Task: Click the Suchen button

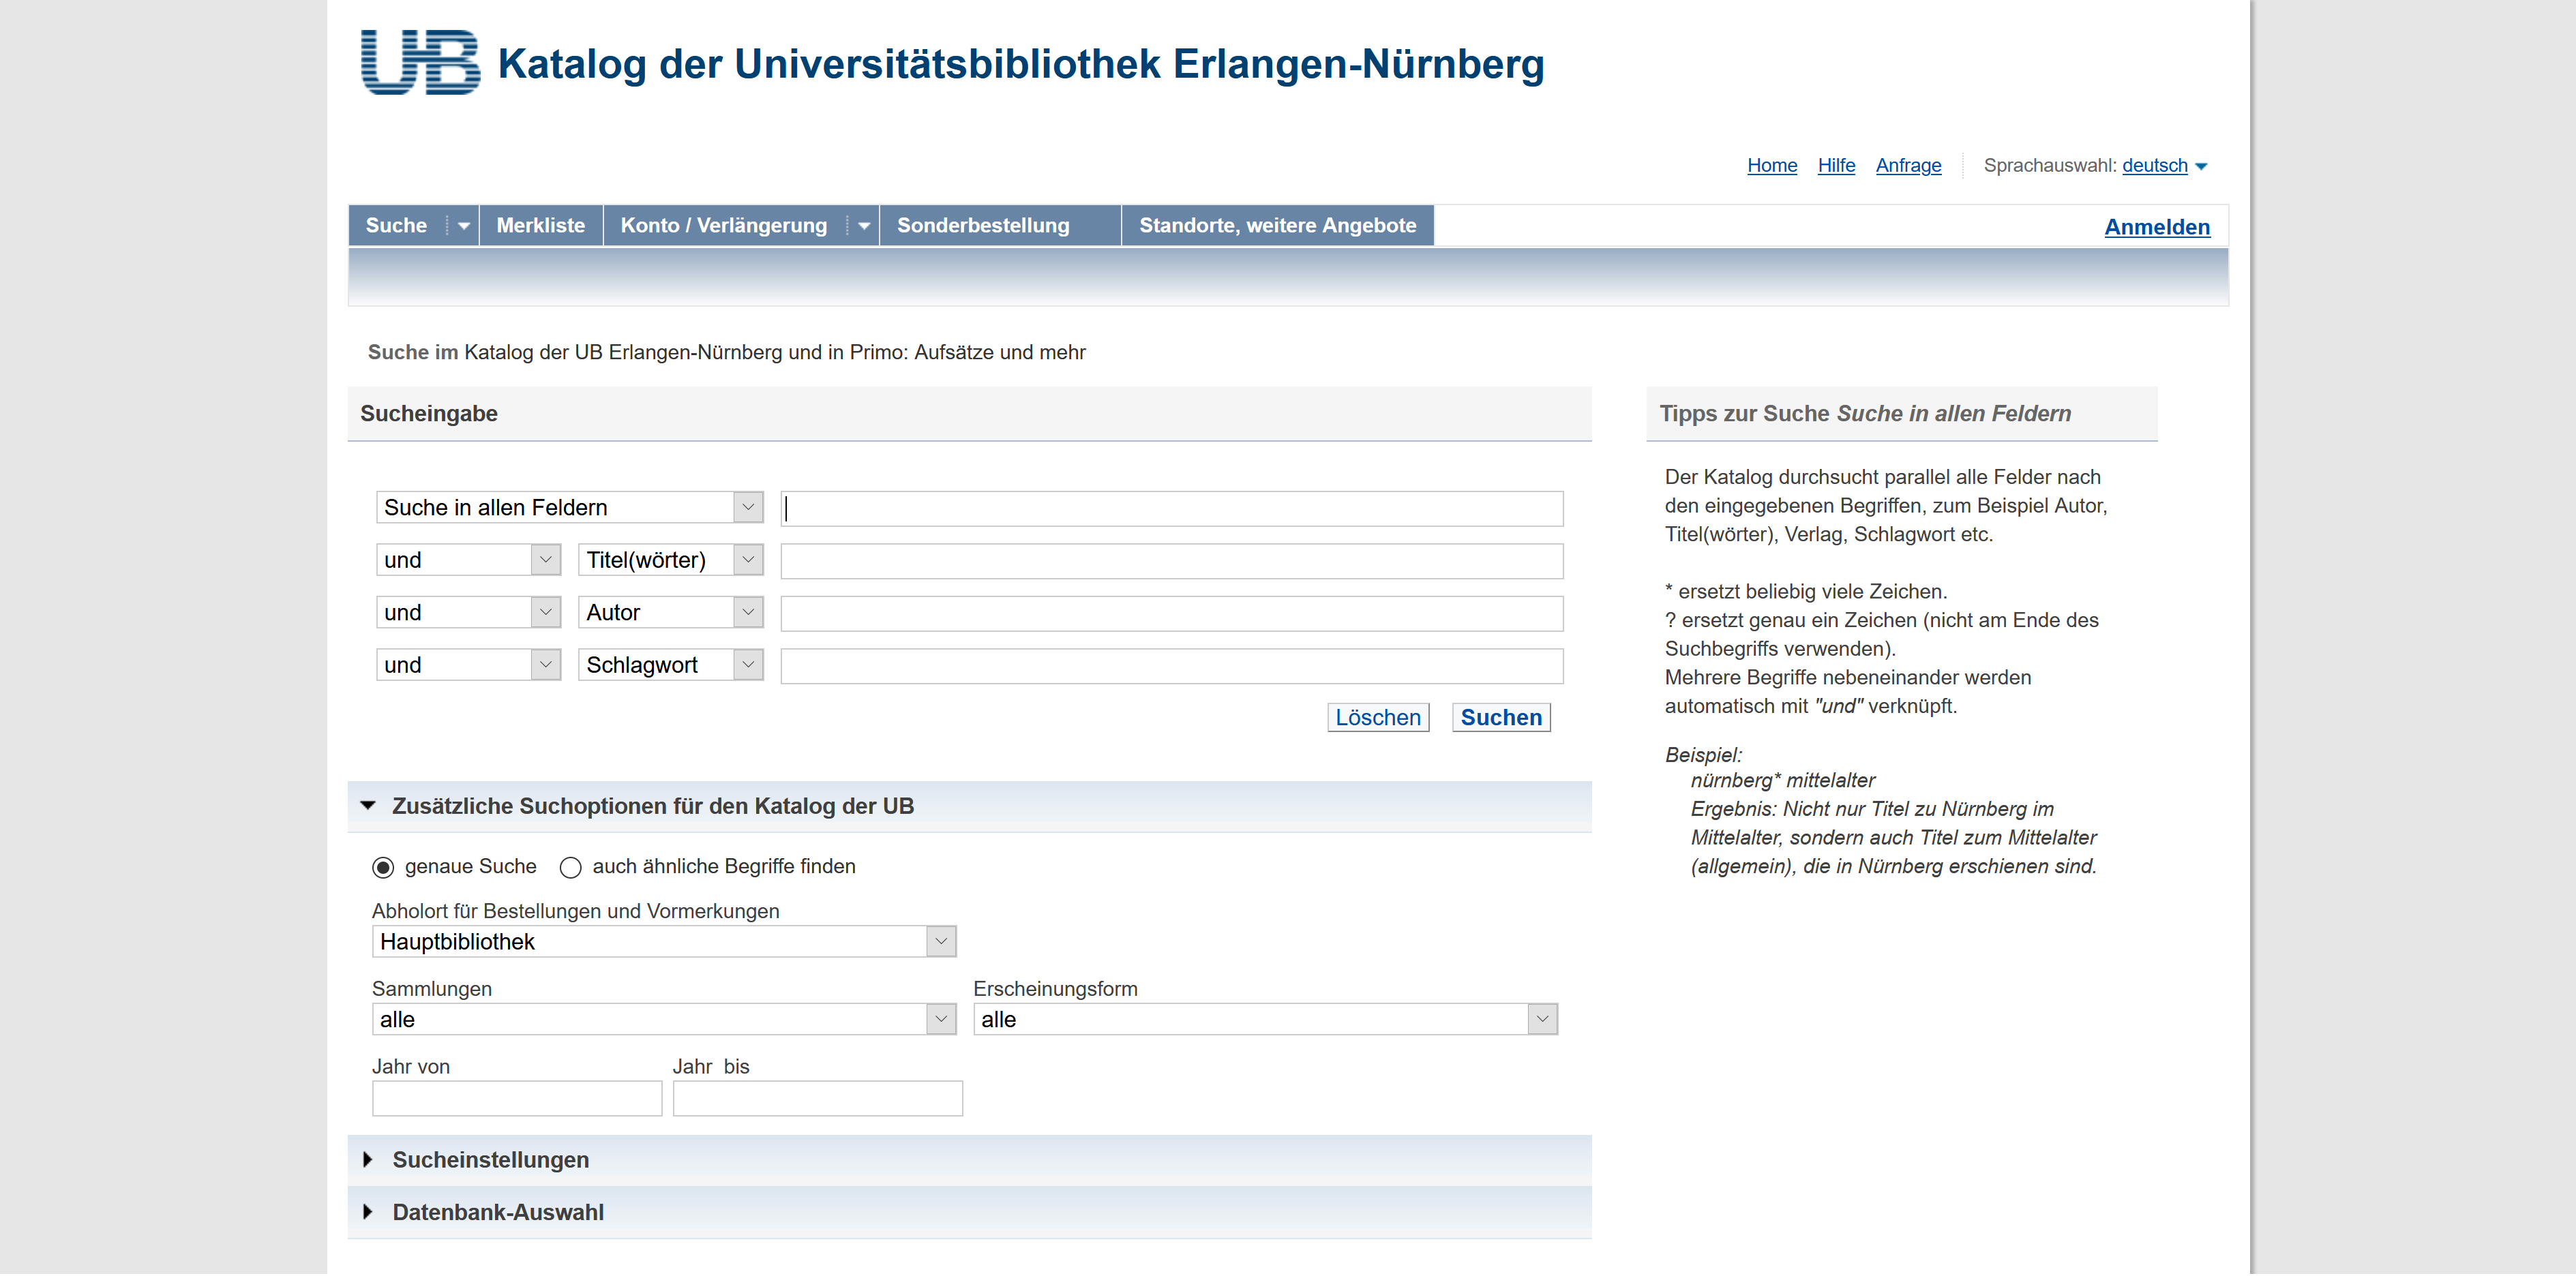Action: 1501,718
